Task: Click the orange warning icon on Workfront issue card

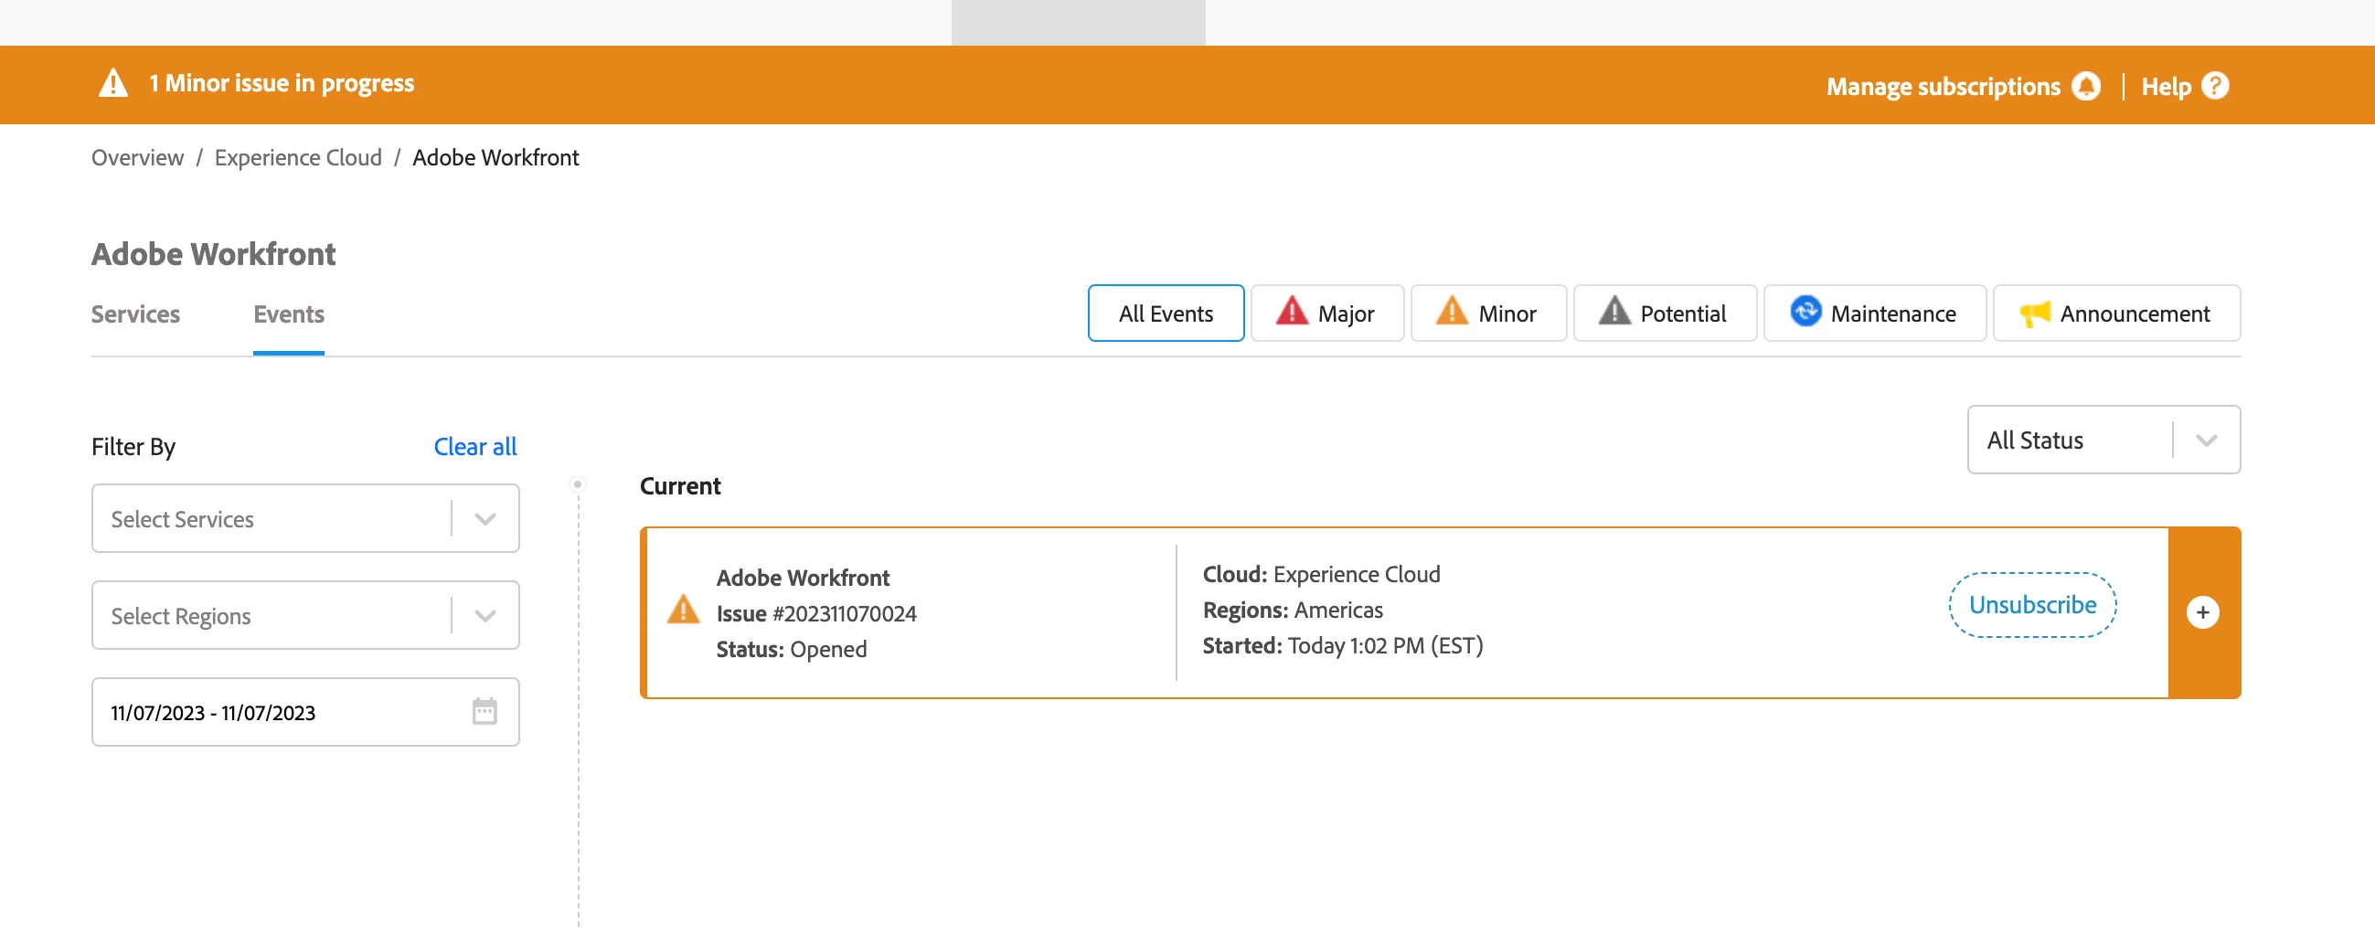Action: [x=683, y=610]
